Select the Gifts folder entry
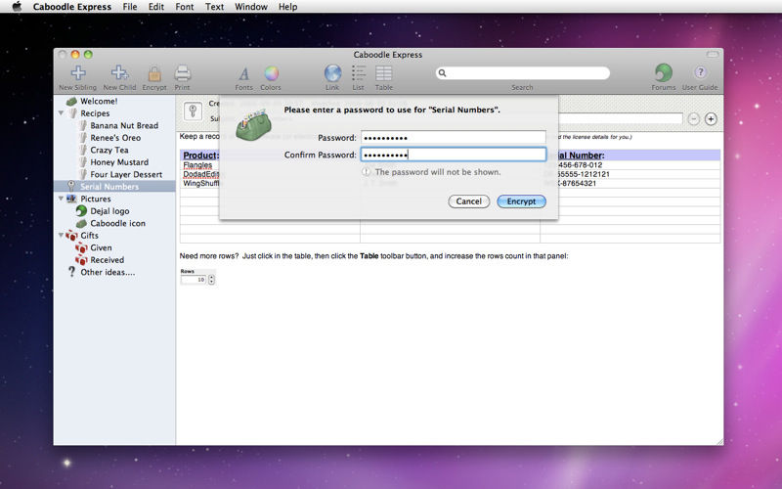This screenshot has height=489, width=782. (89, 236)
